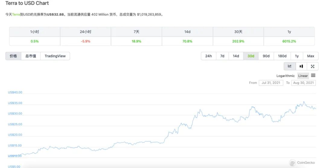Open the TradingView tab
Screen dimensions: 326x168
(x=55, y=56)
